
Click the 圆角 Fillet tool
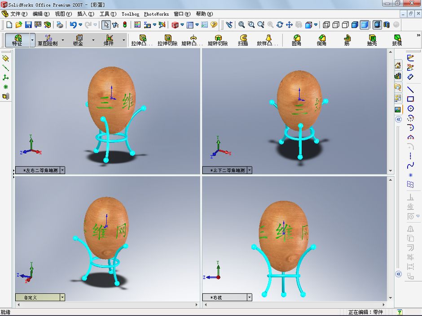tap(296, 40)
